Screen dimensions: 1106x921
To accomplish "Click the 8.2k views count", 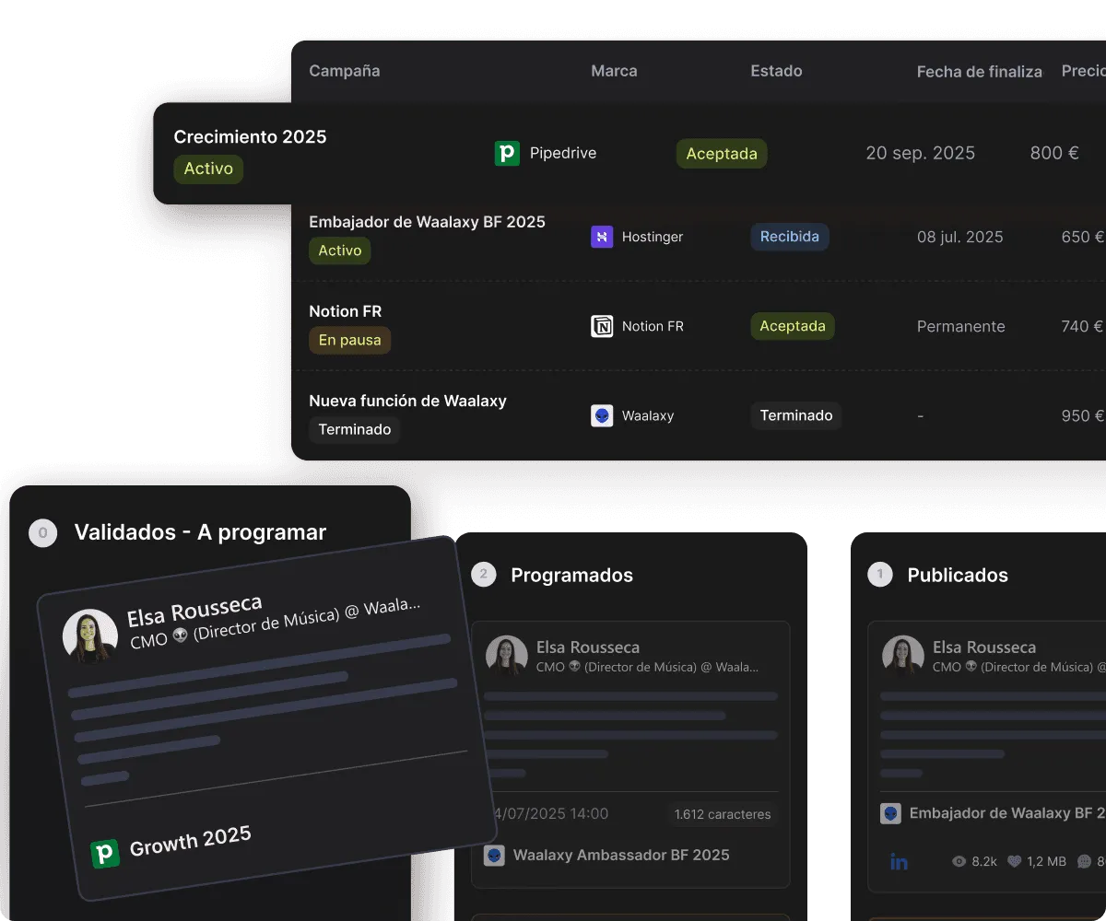I will (x=984, y=862).
